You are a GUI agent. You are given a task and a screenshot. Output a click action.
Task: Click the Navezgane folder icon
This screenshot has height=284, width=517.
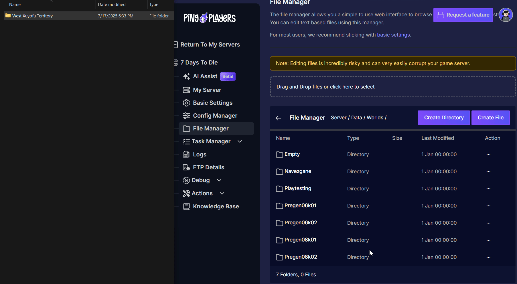tap(279, 172)
